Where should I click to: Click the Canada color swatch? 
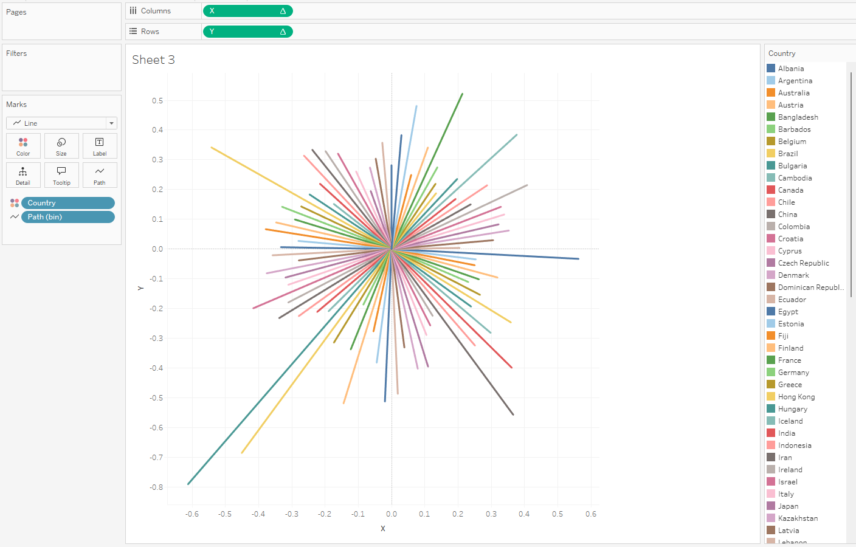[771, 190]
